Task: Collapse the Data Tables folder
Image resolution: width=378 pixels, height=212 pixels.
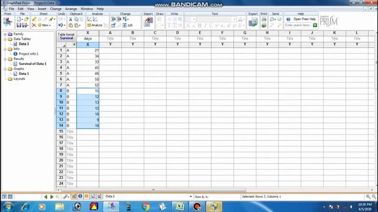Action: [x=5, y=39]
